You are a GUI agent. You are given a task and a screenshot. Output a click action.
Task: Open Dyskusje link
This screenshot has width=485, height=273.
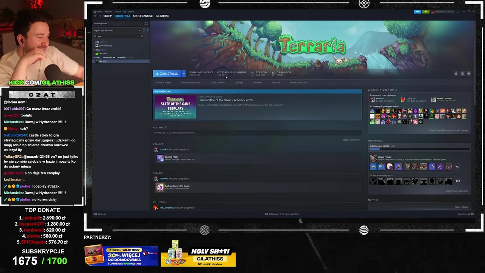click(239, 82)
